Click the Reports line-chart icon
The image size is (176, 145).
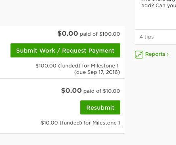tap(139, 55)
